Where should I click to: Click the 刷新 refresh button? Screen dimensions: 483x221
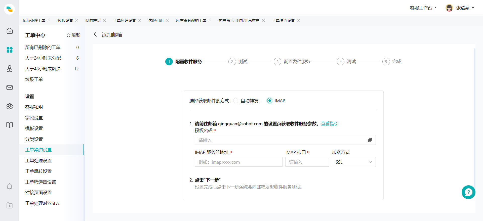(x=73, y=35)
